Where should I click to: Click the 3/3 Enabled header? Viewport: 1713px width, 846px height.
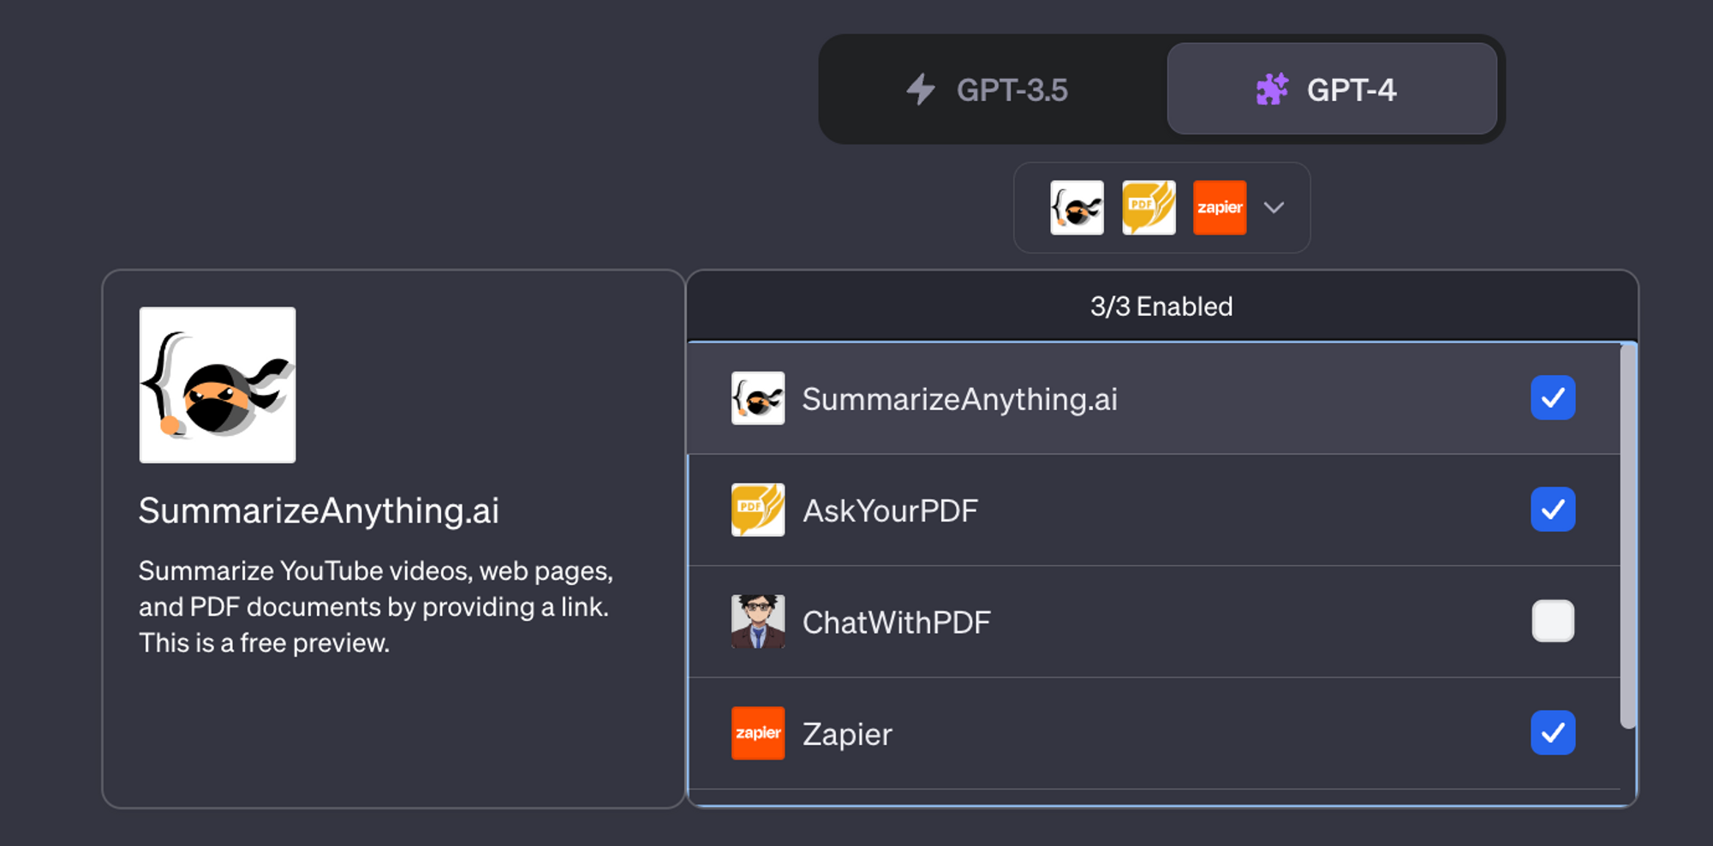[1161, 307]
